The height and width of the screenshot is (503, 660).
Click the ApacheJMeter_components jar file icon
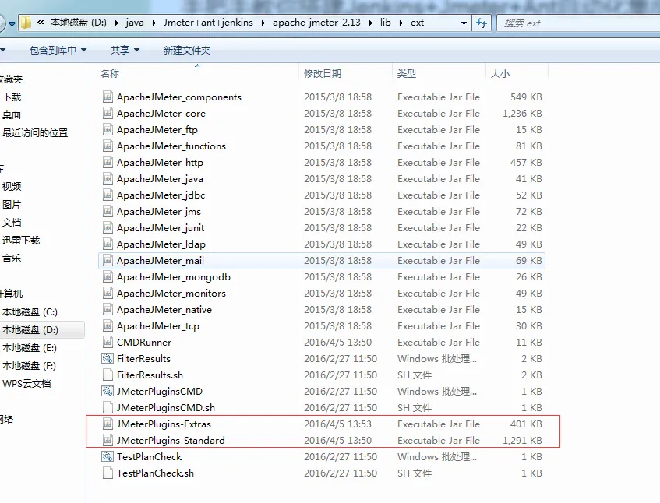[108, 97]
